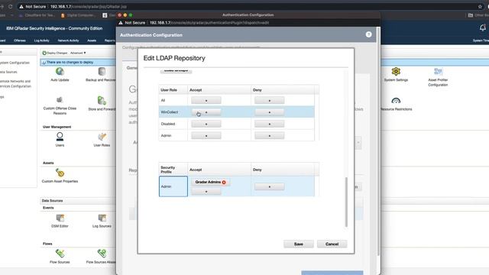This screenshot has width=489, height=275.
Task: Open Backup and Recovery icon
Action: (x=102, y=71)
